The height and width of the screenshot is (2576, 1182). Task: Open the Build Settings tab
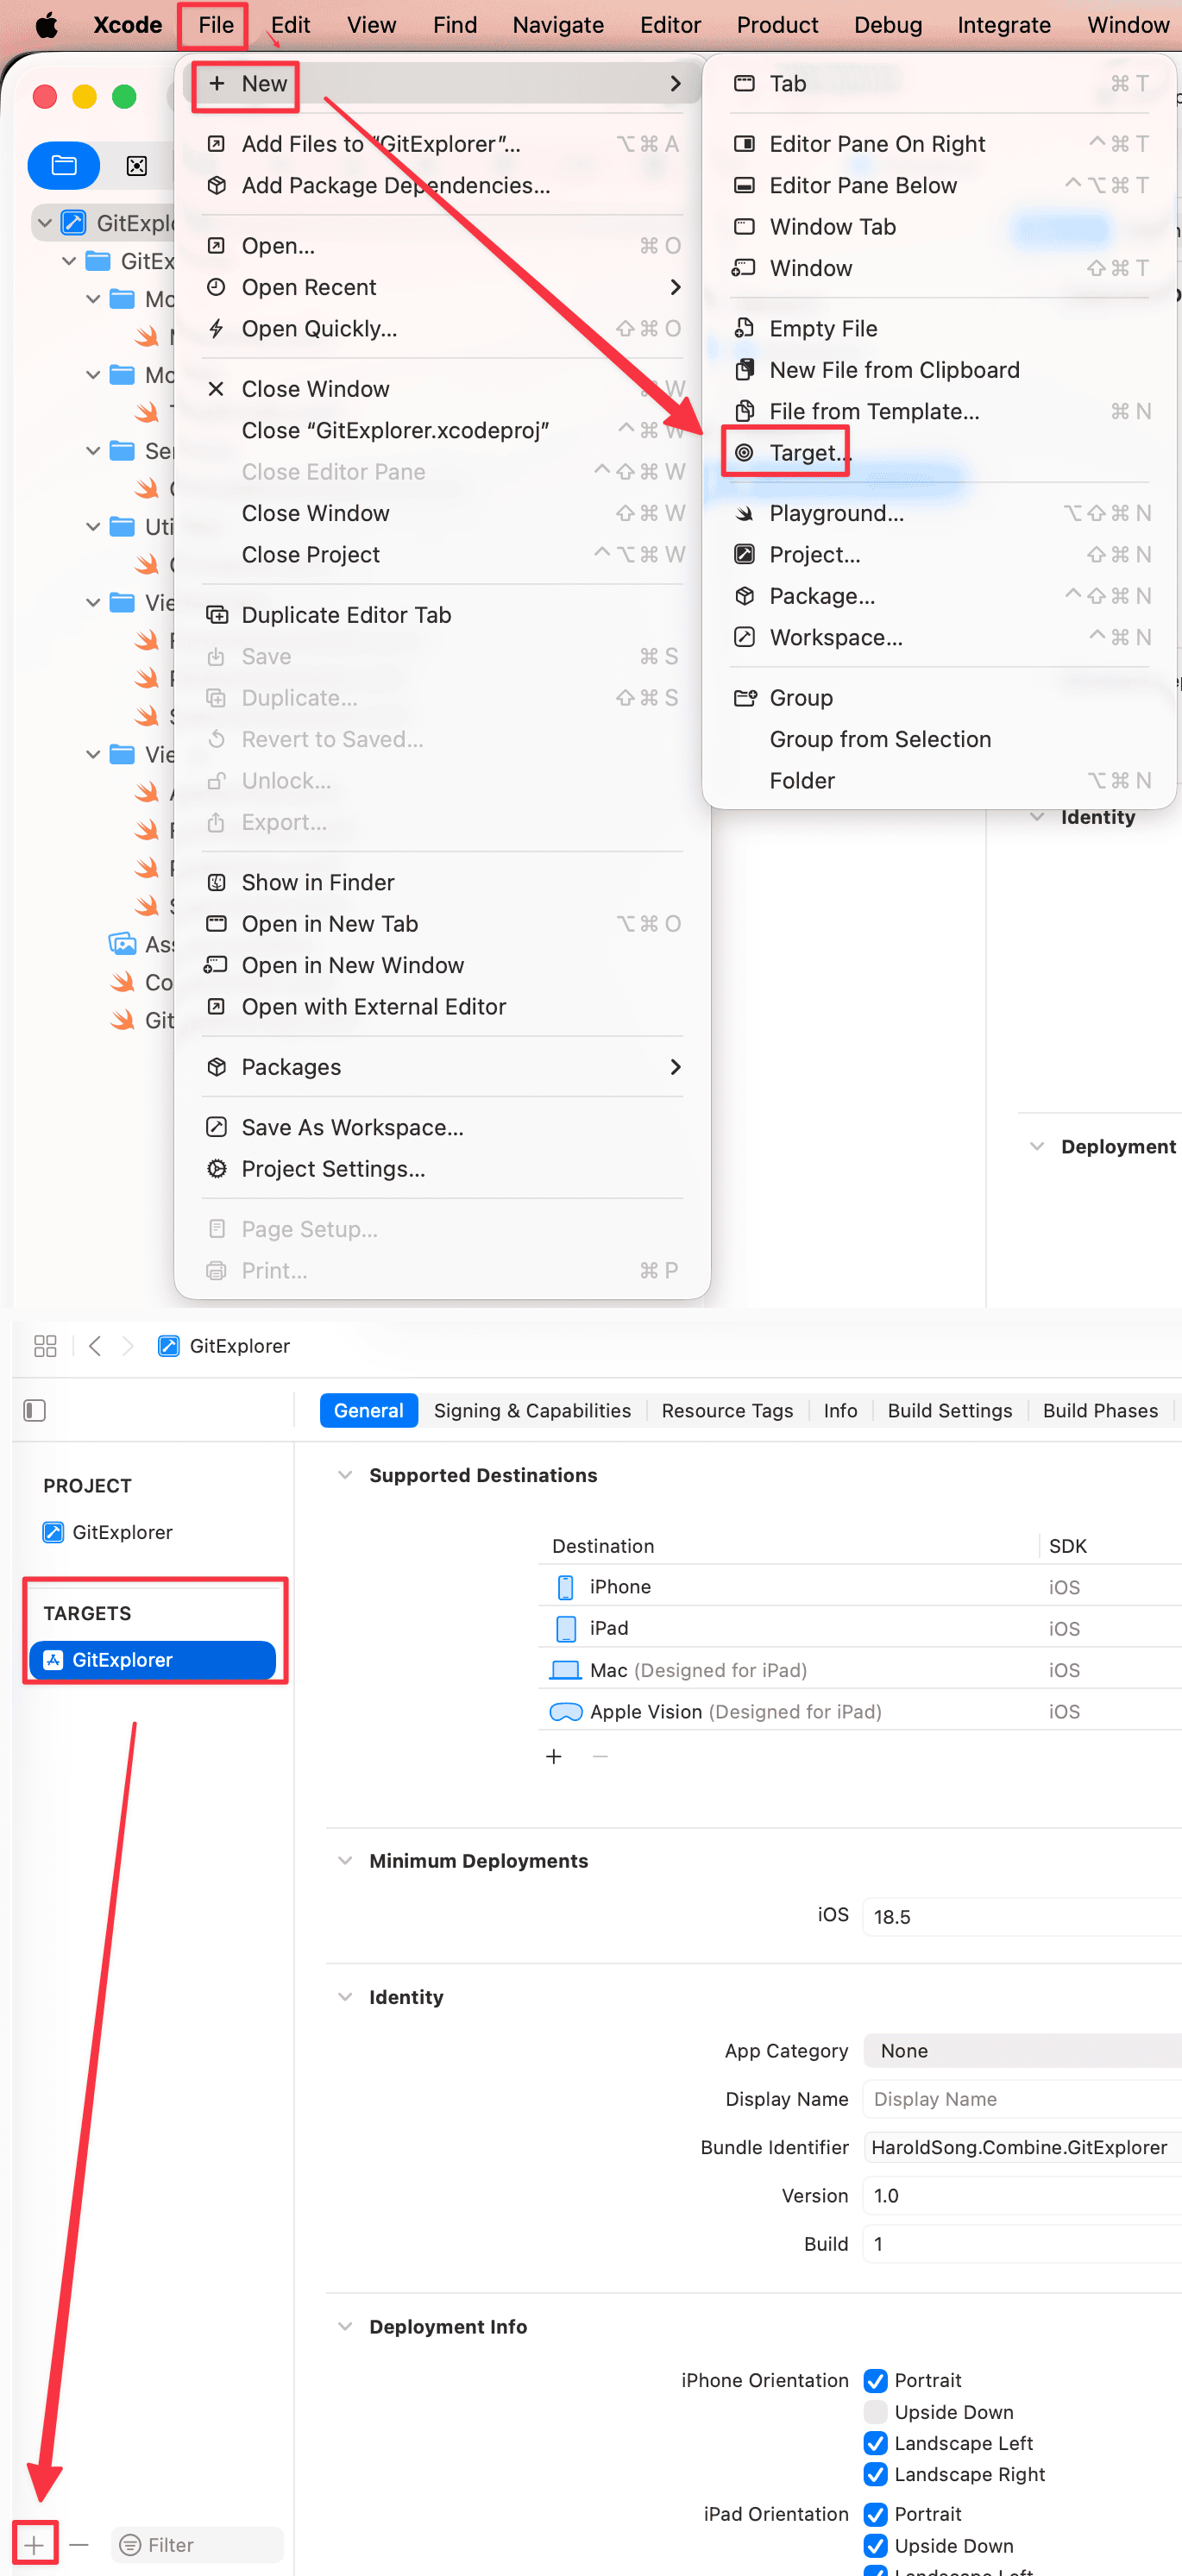click(949, 1410)
